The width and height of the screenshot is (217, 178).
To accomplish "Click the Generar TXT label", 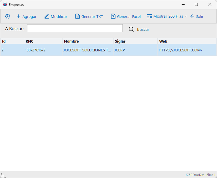I will click(92, 17).
